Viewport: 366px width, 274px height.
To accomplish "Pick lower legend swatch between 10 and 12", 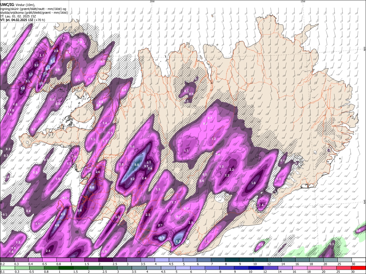I will pos(256,268).
